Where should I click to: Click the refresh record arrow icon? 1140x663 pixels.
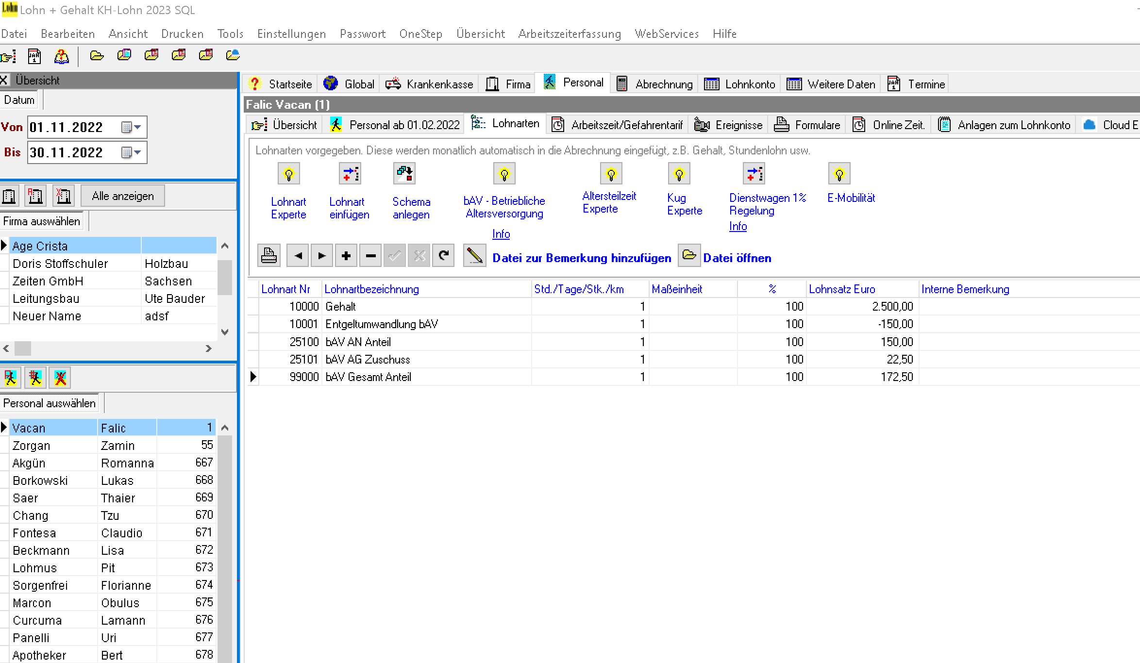click(443, 256)
